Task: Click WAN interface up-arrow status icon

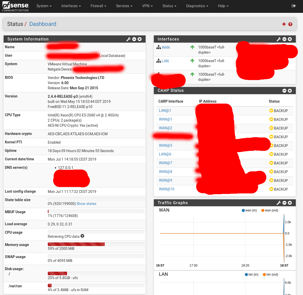Action: (x=192, y=47)
